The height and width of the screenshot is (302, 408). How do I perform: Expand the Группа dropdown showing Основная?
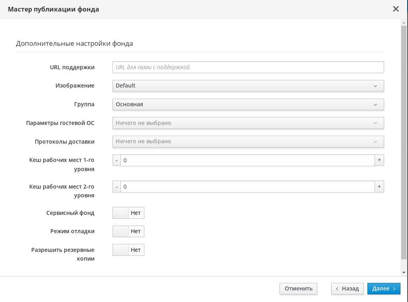pos(248,104)
